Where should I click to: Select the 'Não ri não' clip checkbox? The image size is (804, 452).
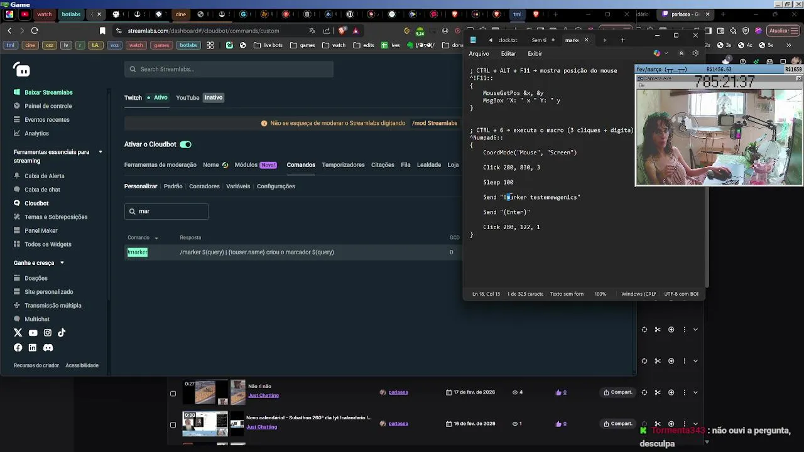tap(173, 394)
